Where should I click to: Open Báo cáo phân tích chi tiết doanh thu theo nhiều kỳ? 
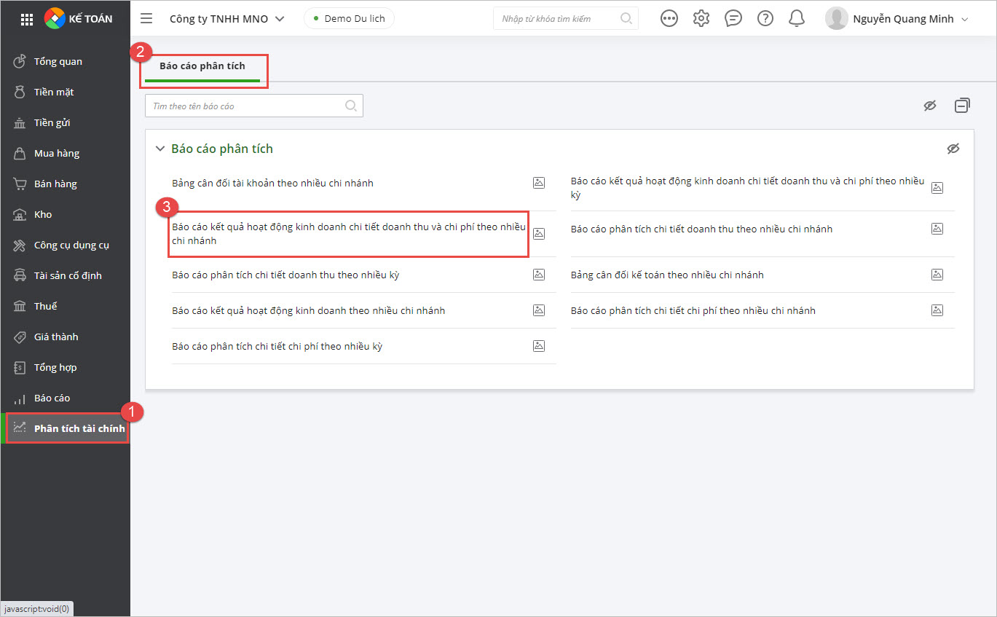click(285, 275)
